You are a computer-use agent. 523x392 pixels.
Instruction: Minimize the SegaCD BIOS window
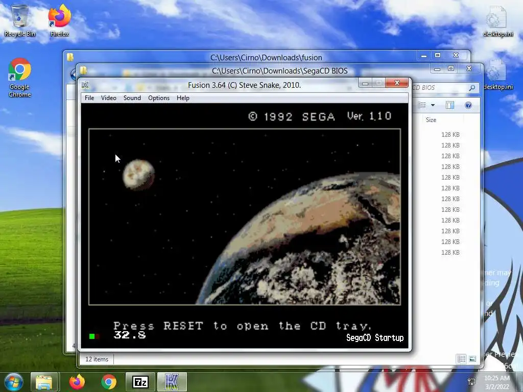coord(437,69)
